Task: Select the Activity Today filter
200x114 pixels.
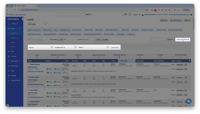Action: click(x=77, y=30)
